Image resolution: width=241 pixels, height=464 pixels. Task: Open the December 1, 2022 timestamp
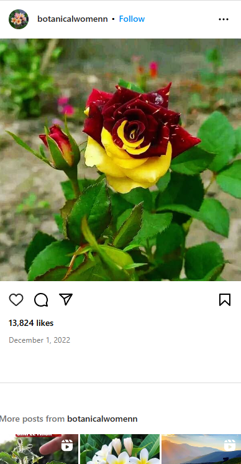click(x=40, y=340)
